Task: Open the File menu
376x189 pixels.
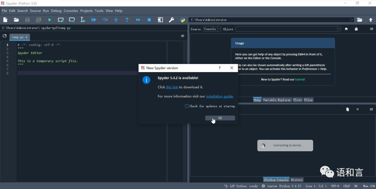Action: 4,10
